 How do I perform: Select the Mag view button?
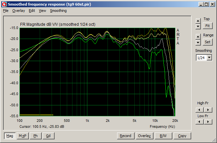point(10,136)
